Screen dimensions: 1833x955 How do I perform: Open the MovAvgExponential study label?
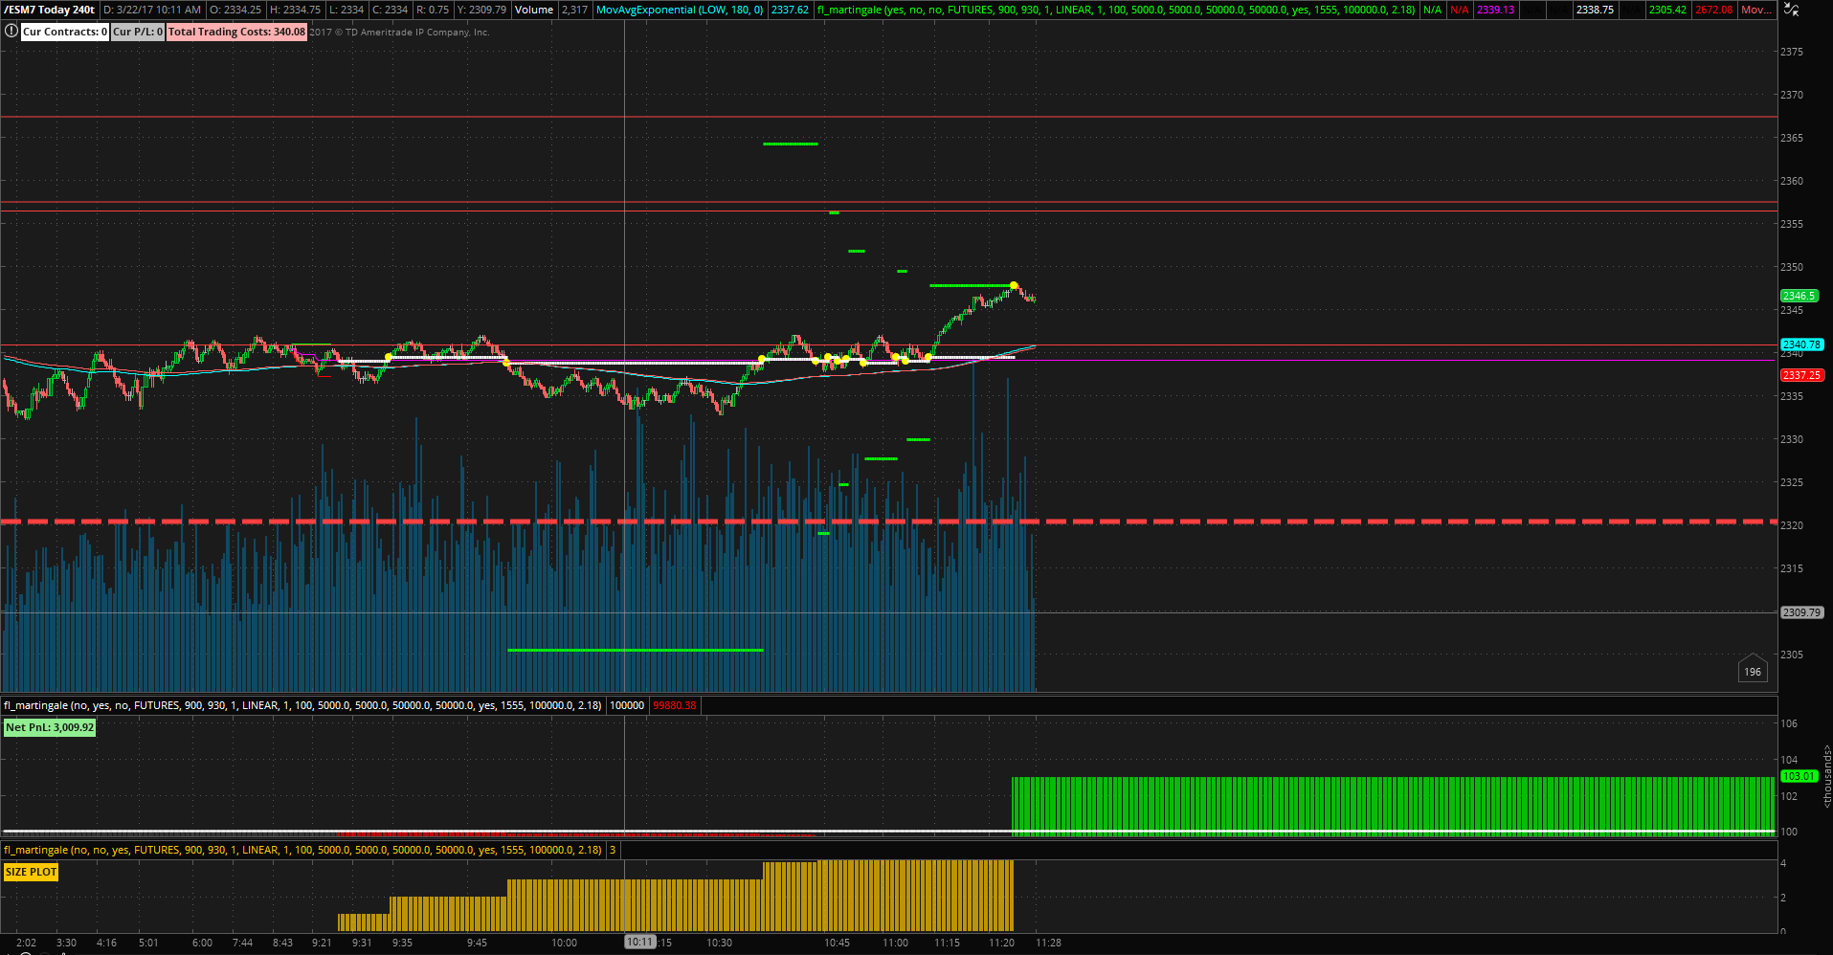(x=679, y=10)
